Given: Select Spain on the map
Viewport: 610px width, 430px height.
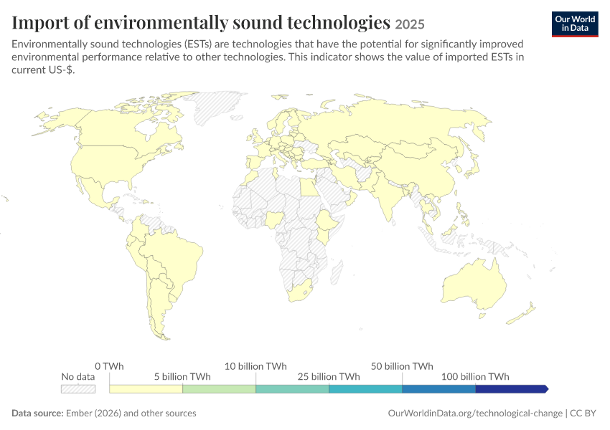Looking at the screenshot, I should (255, 163).
